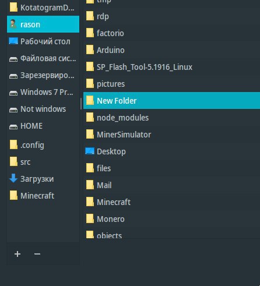
Task: Click the Загрузки download arrow icon
Action: pos(13,178)
